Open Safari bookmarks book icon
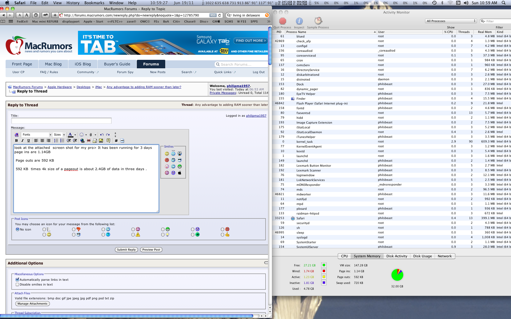Image resolution: width=511 pixels, height=319 pixels. tap(3, 22)
